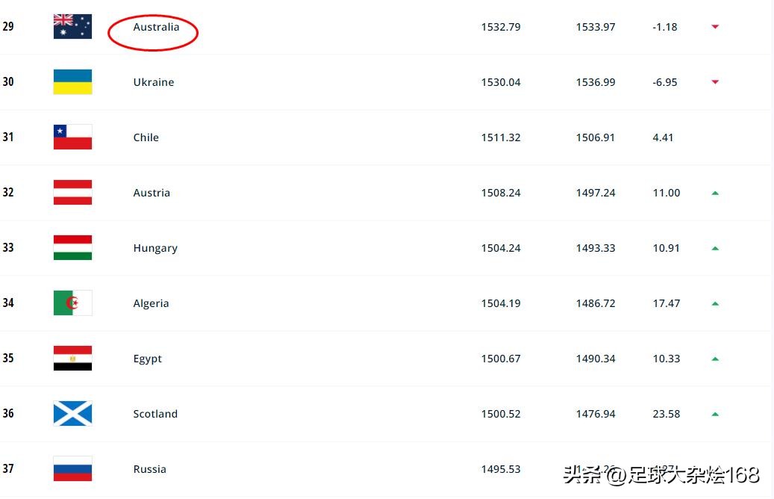Click the Chile flag icon
This screenshot has height=499, width=774.
[x=72, y=137]
